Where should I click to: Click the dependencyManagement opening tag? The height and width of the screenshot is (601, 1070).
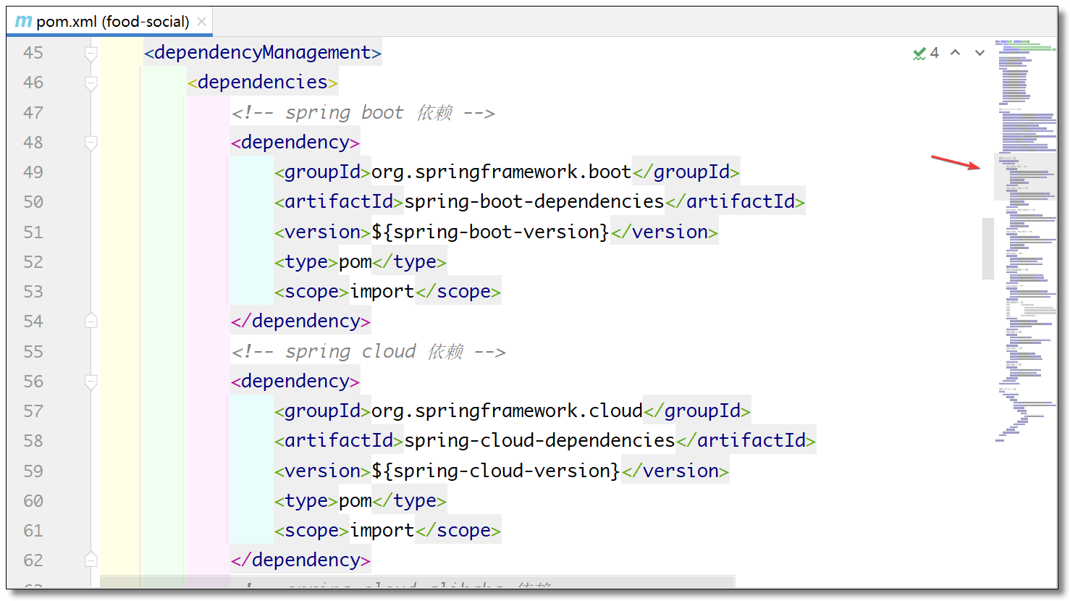262,53
